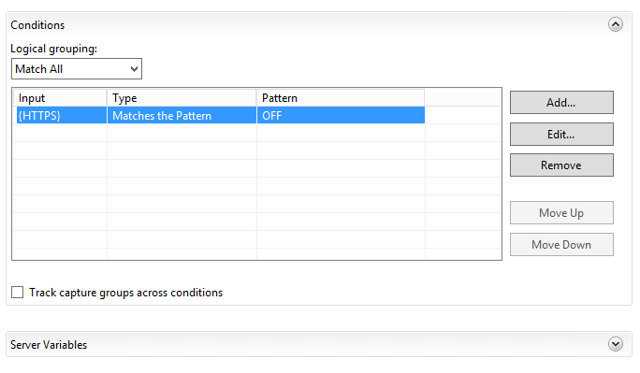Expand the Server Variables section chevron
This screenshot has width=640, height=373.
tap(615, 344)
